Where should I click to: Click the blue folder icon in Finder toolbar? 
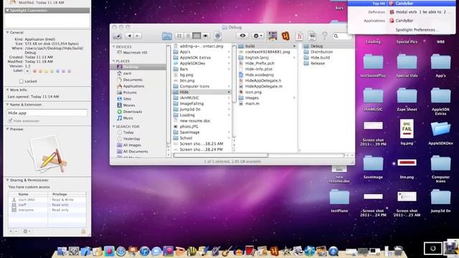click(x=167, y=36)
